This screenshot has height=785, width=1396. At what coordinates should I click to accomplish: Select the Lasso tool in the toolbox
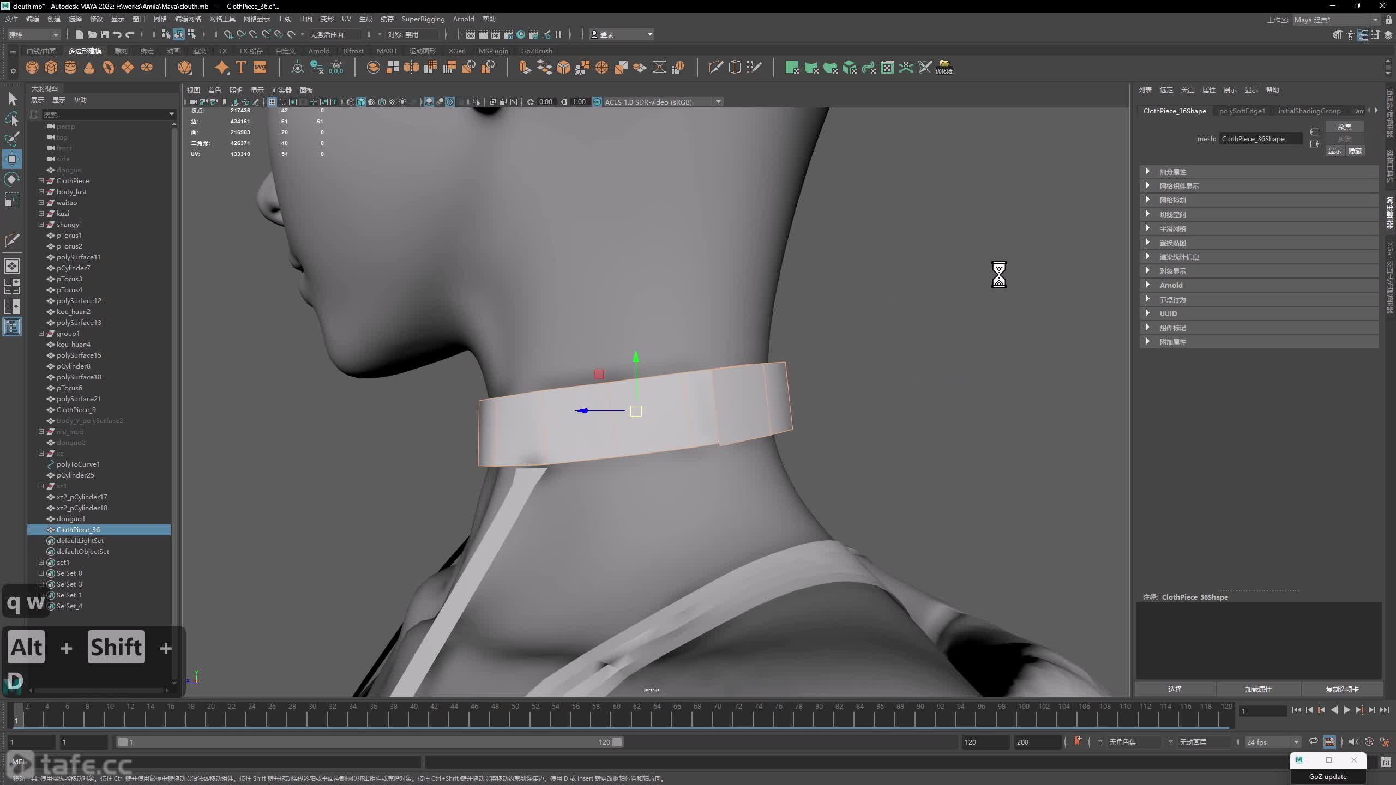(12, 119)
